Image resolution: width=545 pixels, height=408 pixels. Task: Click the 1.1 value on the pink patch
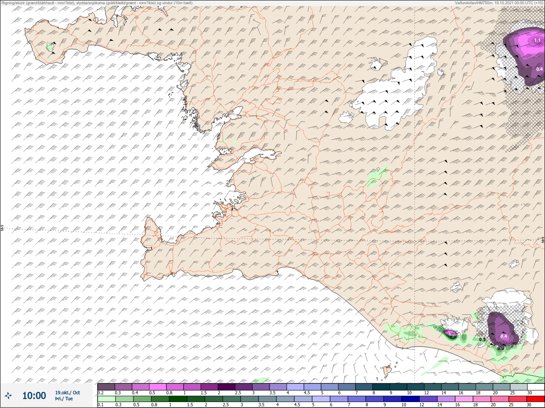[537, 40]
